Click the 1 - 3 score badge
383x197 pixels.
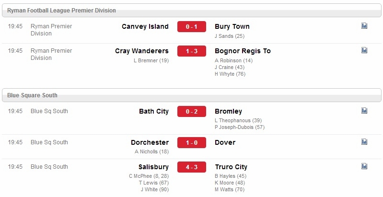pyautogui.click(x=192, y=51)
